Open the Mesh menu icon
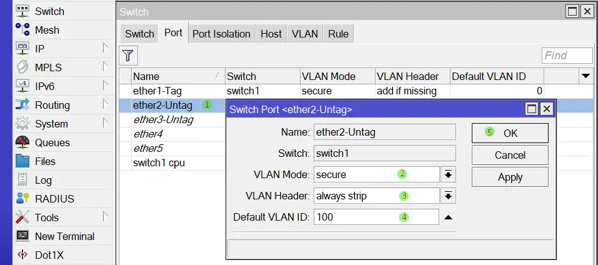This screenshot has width=598, height=265. tap(22, 30)
